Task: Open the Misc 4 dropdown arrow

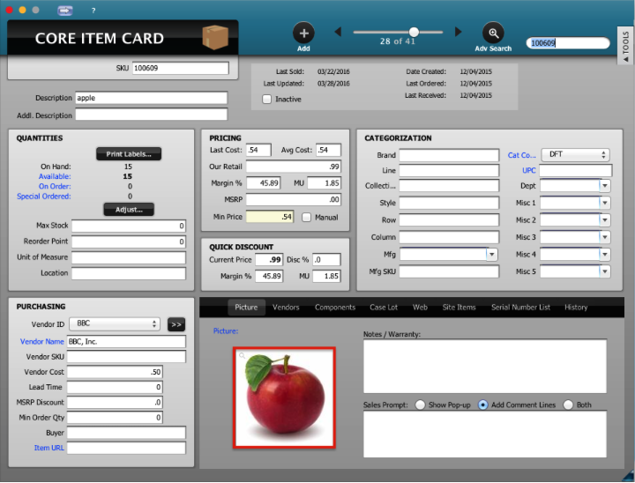Action: click(605, 254)
